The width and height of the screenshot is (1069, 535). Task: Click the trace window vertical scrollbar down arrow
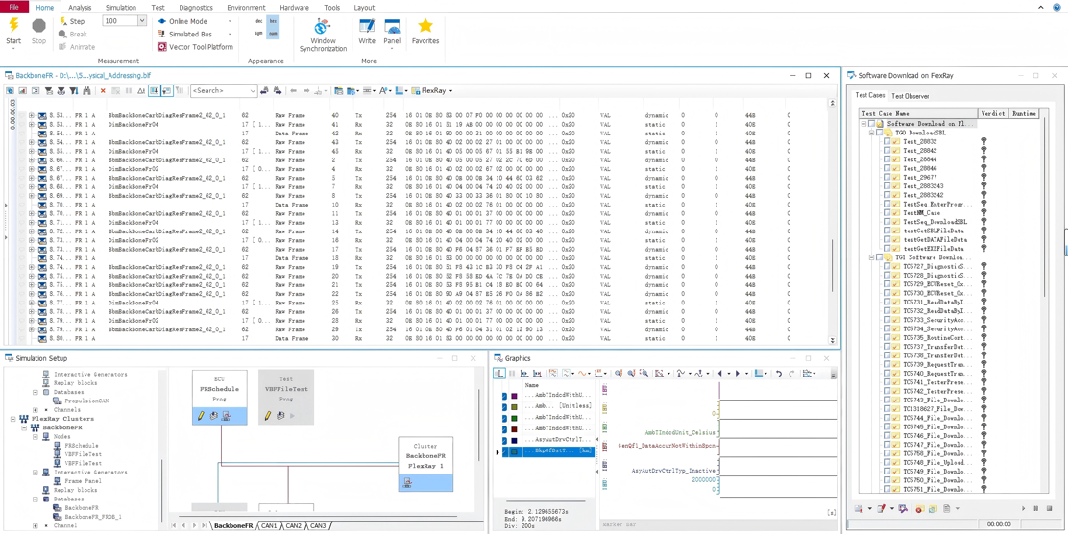point(831,339)
